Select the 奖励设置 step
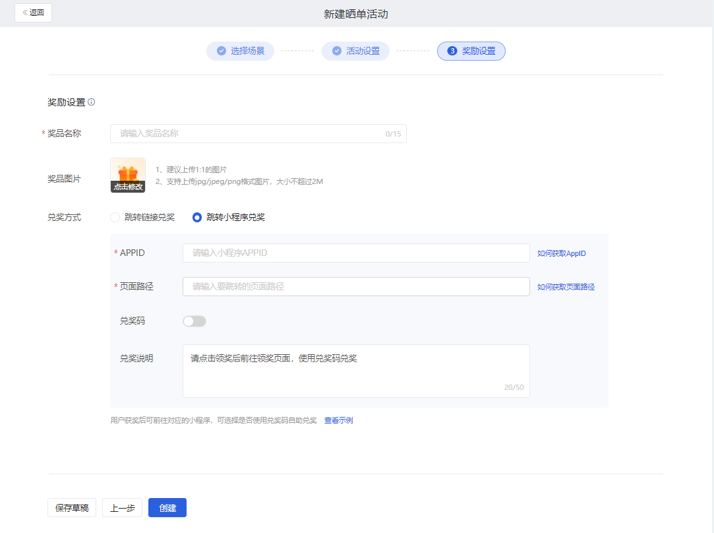The height and width of the screenshot is (533, 714). 471,51
